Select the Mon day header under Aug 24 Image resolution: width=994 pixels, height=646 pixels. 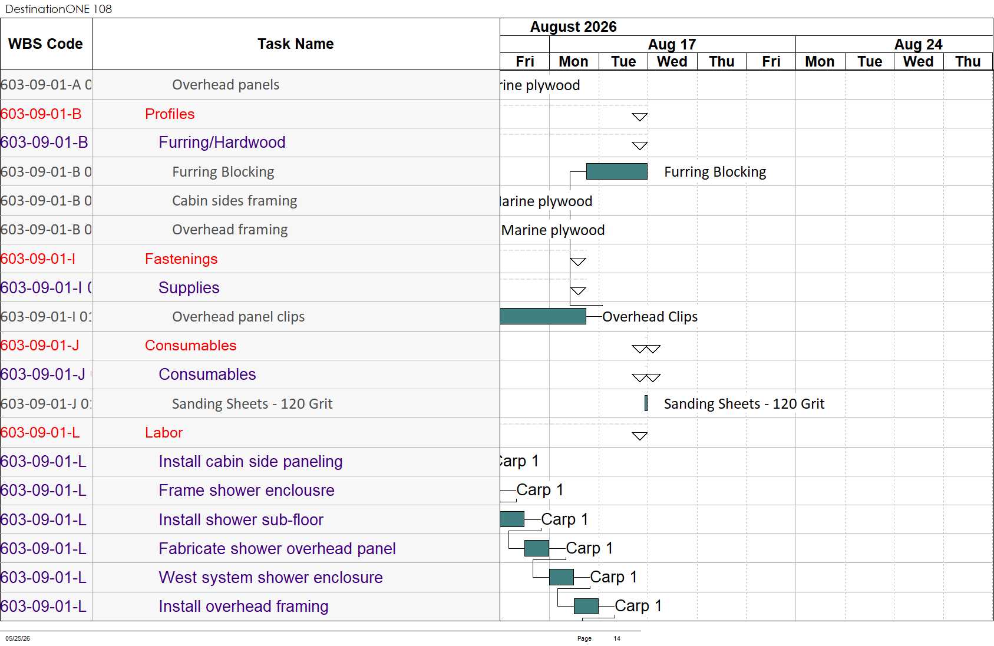[820, 62]
